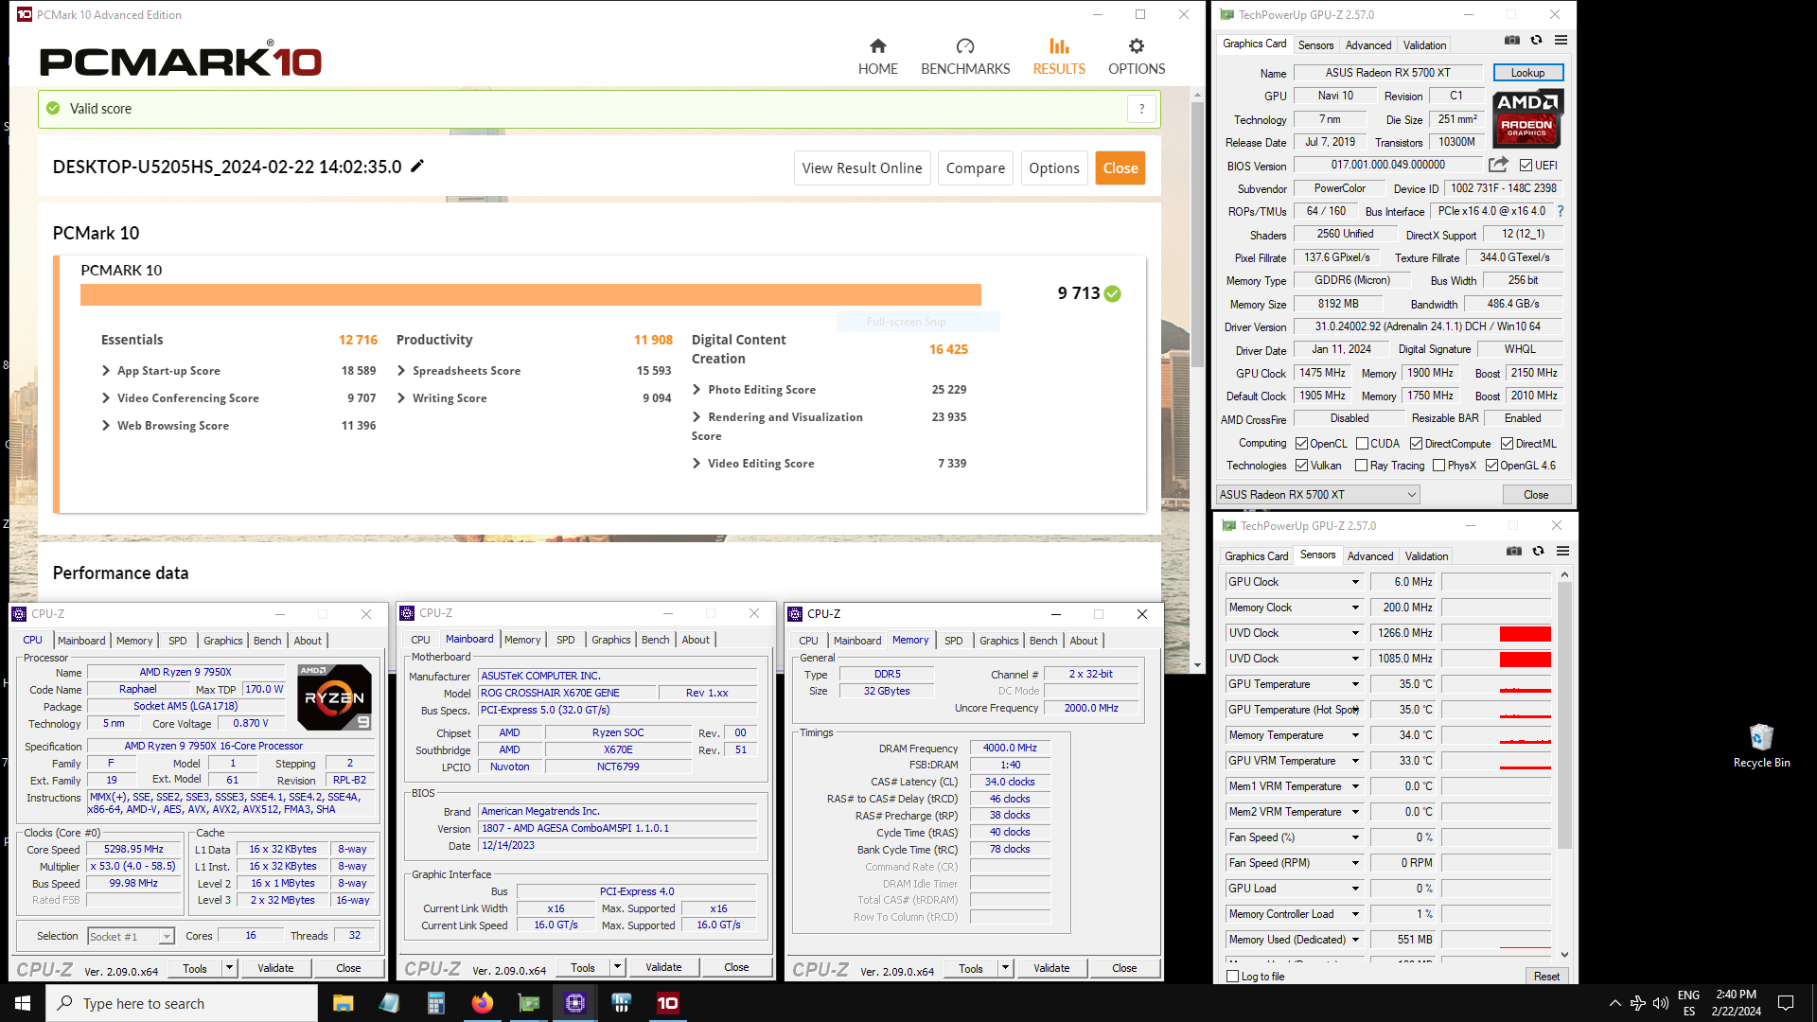The width and height of the screenshot is (1817, 1022).
Task: Open Memory Clock sensor dropdown
Action: [x=1355, y=608]
